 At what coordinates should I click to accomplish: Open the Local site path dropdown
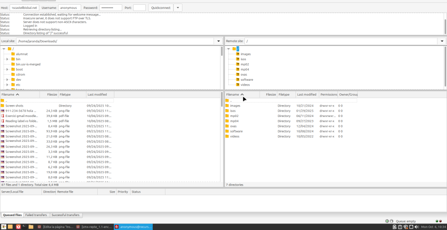[x=218, y=41]
